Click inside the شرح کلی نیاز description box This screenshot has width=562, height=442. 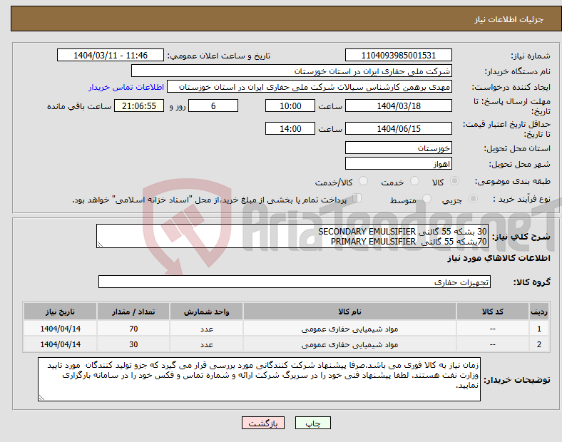click(291, 237)
